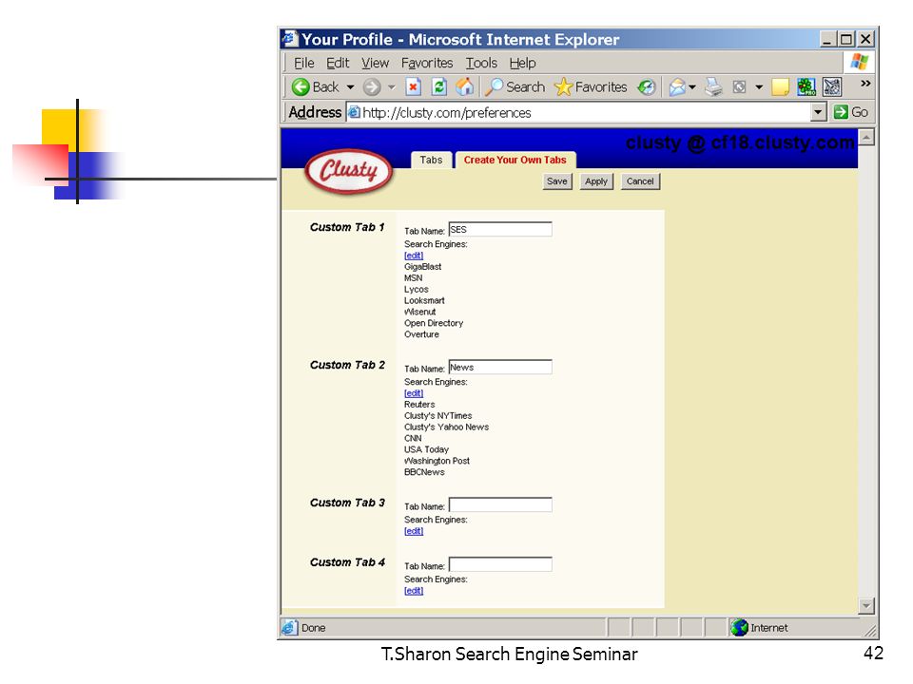Click edit link for Custom Tab 3

(x=414, y=531)
